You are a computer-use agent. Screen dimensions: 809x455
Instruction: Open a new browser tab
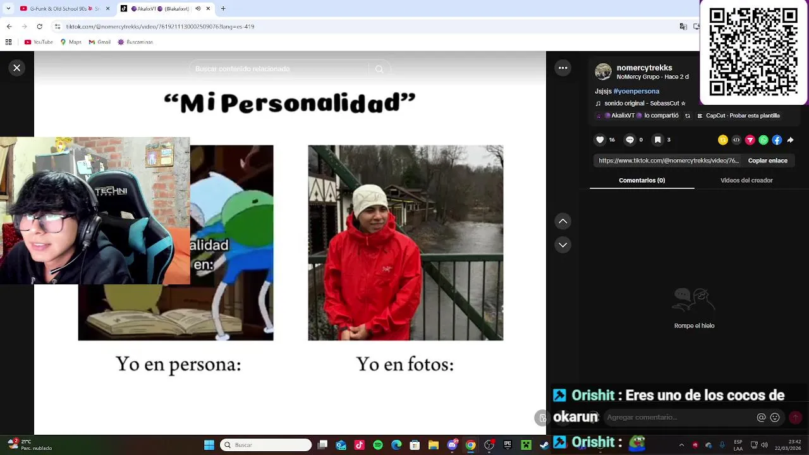point(223,9)
